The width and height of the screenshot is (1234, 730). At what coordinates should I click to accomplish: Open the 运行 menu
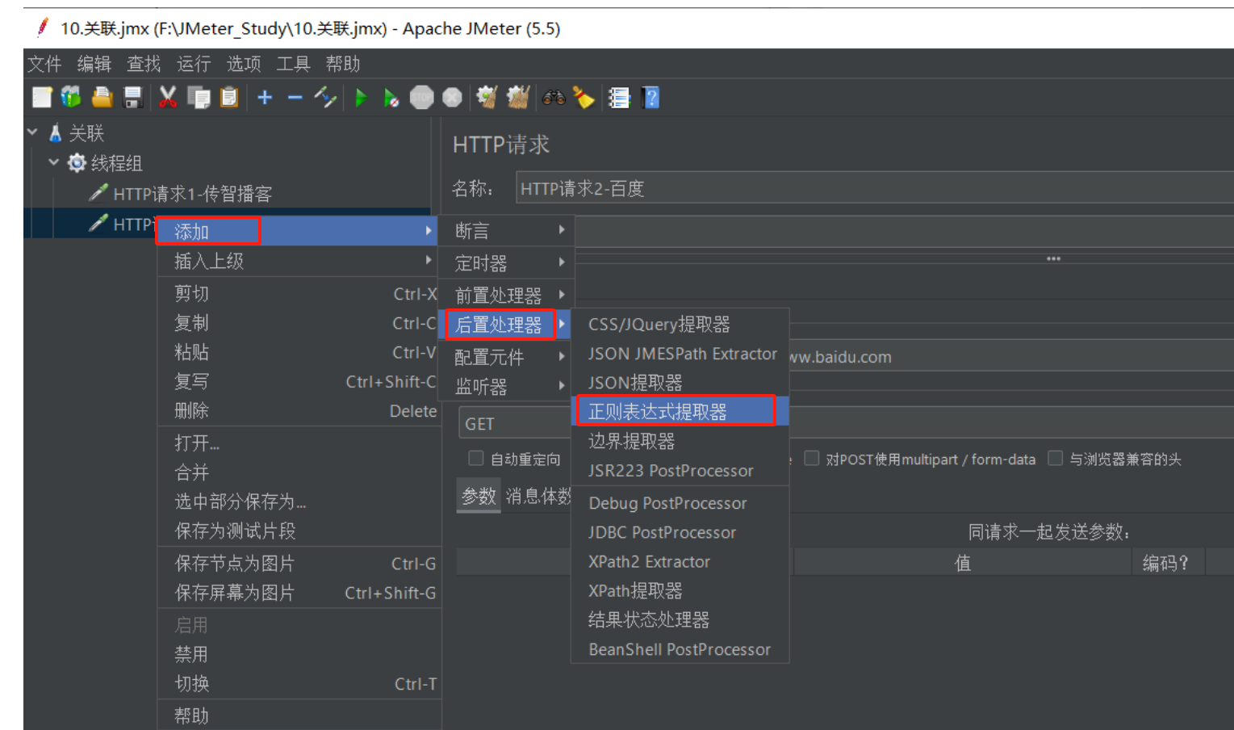tap(194, 64)
